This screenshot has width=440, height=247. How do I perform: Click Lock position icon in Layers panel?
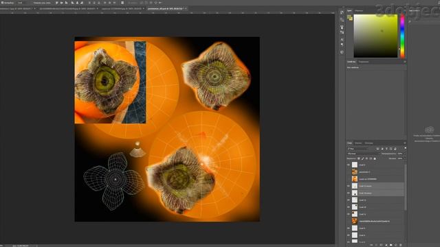pos(366,158)
